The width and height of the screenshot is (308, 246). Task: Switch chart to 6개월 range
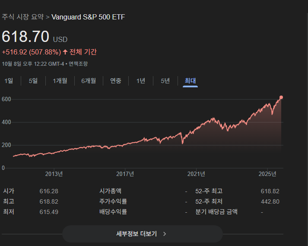(89, 80)
